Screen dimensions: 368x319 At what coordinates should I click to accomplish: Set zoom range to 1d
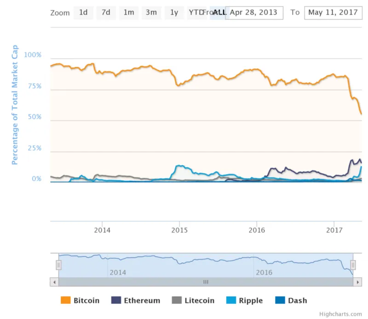83,12
